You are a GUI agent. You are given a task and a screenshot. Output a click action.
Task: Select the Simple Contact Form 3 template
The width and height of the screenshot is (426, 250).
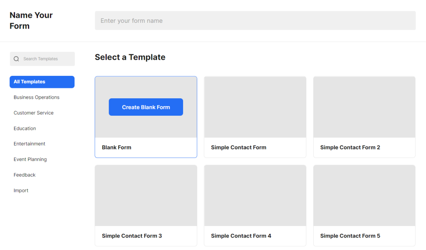[x=146, y=195]
